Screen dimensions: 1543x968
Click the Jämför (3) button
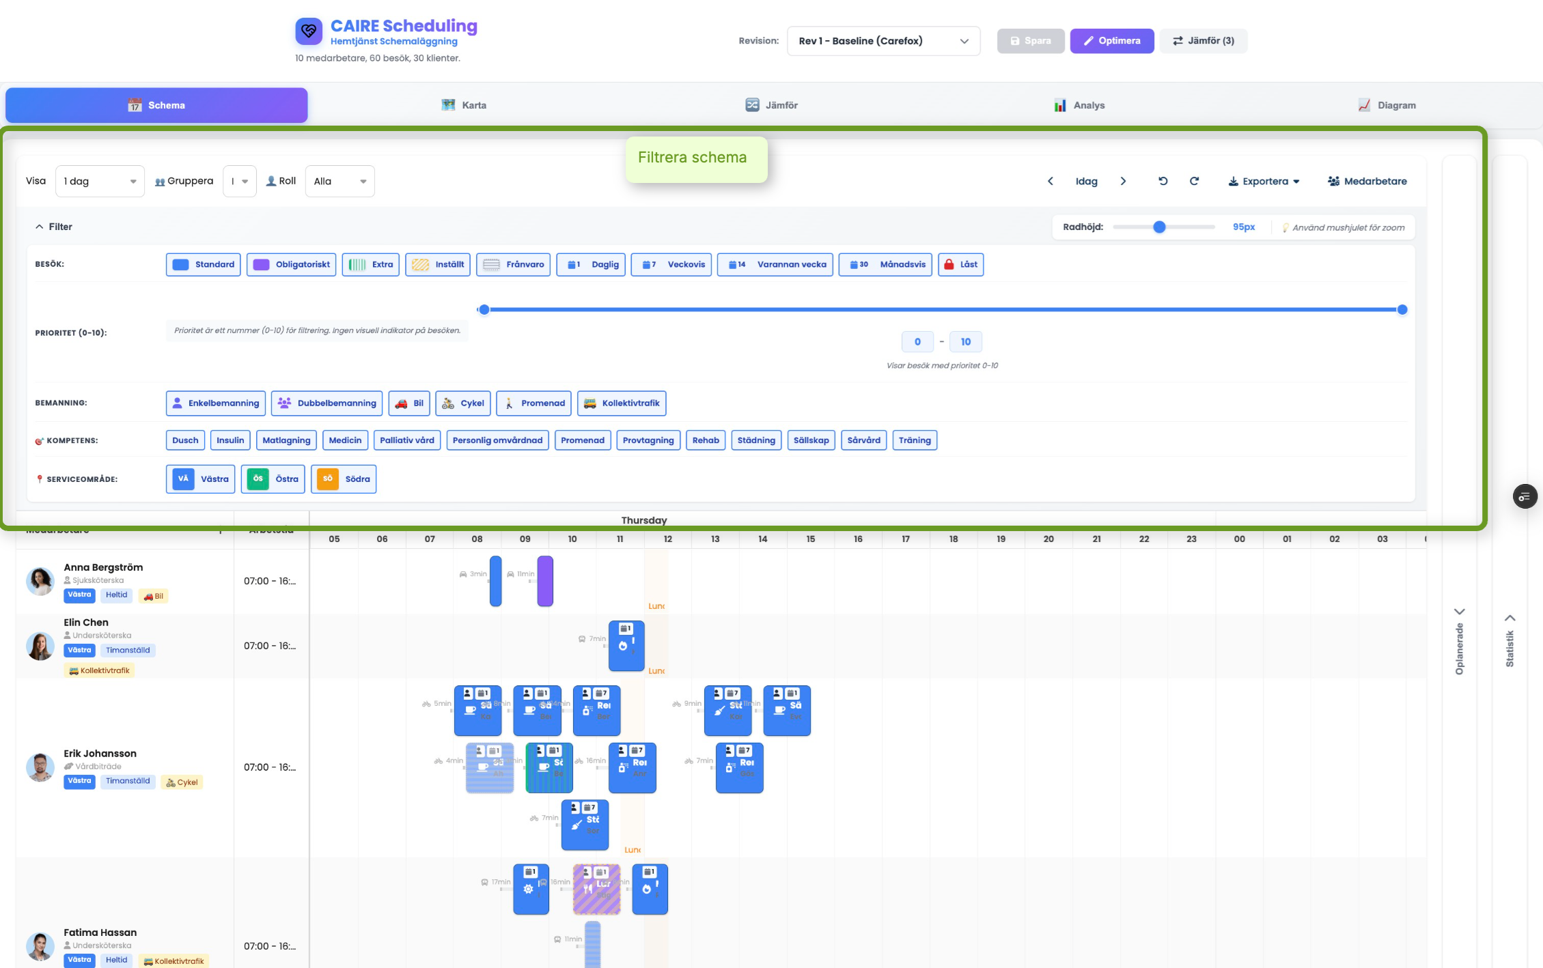[x=1203, y=41]
